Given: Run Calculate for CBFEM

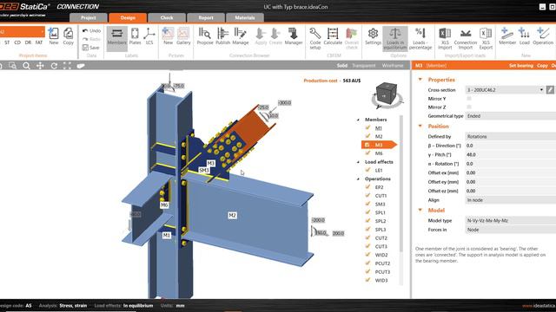Looking at the screenshot, I should (x=333, y=36).
